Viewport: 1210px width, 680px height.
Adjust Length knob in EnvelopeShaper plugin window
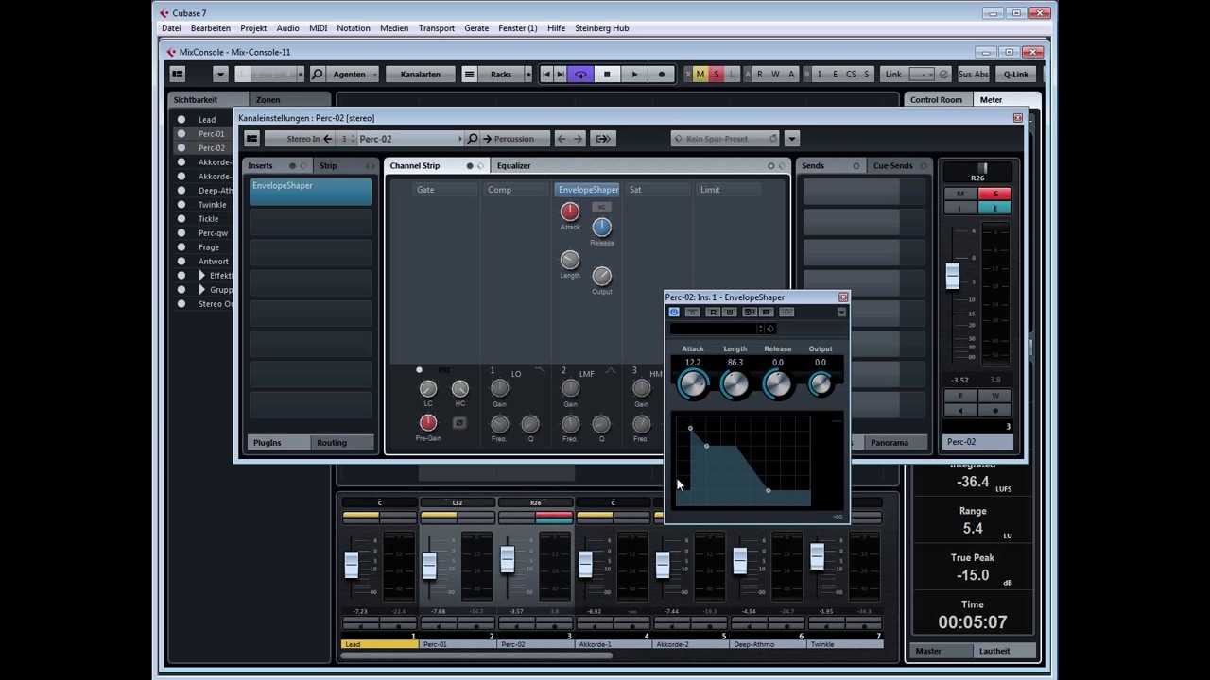(735, 383)
